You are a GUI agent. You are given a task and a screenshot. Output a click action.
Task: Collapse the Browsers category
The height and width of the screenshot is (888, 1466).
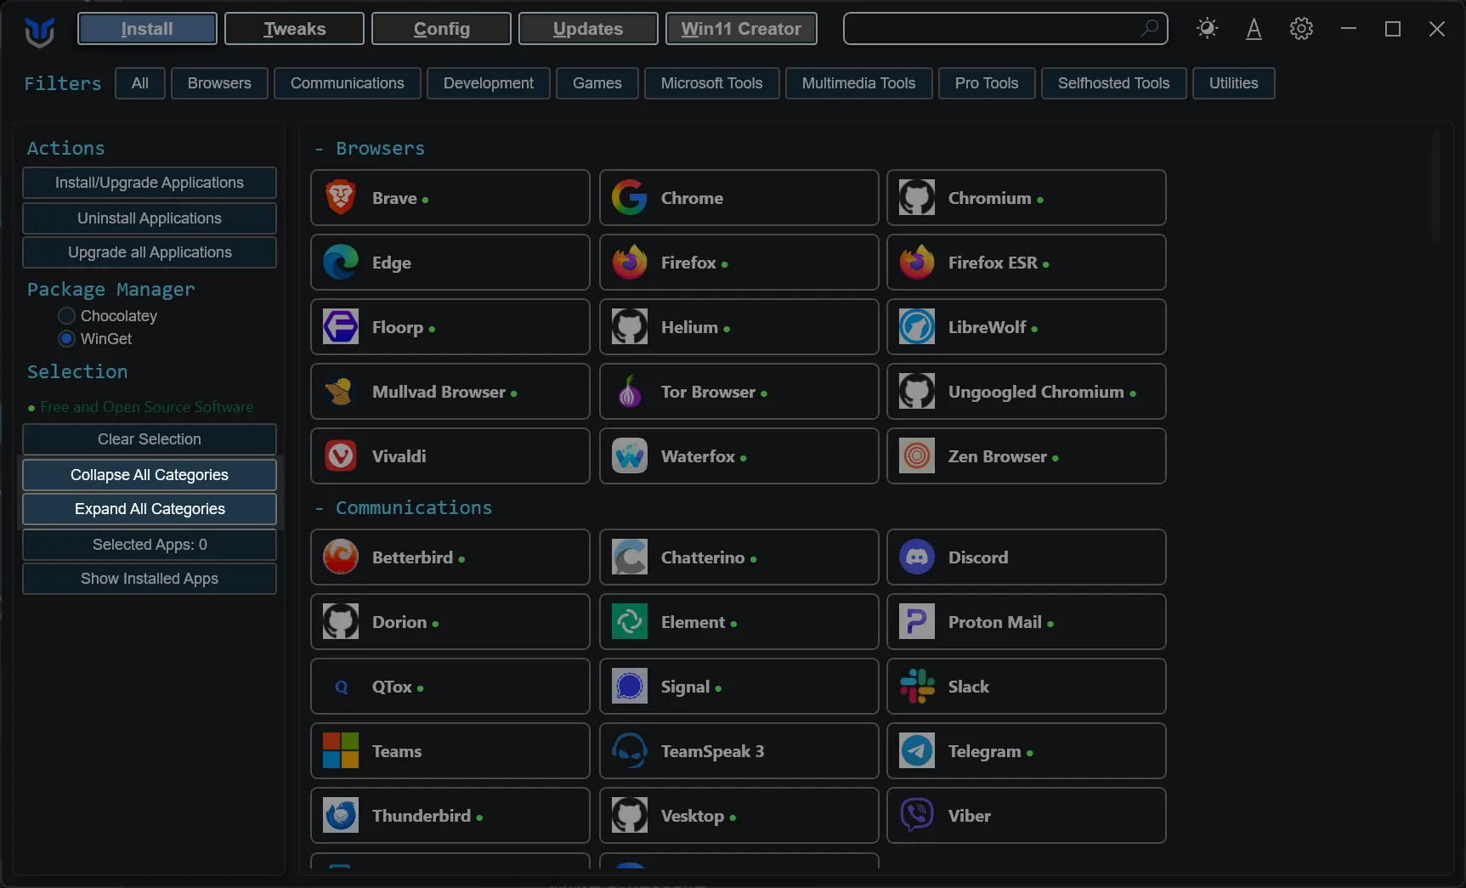pos(370,148)
